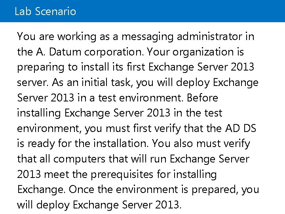Click the blue header bar beside the title
285x214 pixels.
point(178,11)
